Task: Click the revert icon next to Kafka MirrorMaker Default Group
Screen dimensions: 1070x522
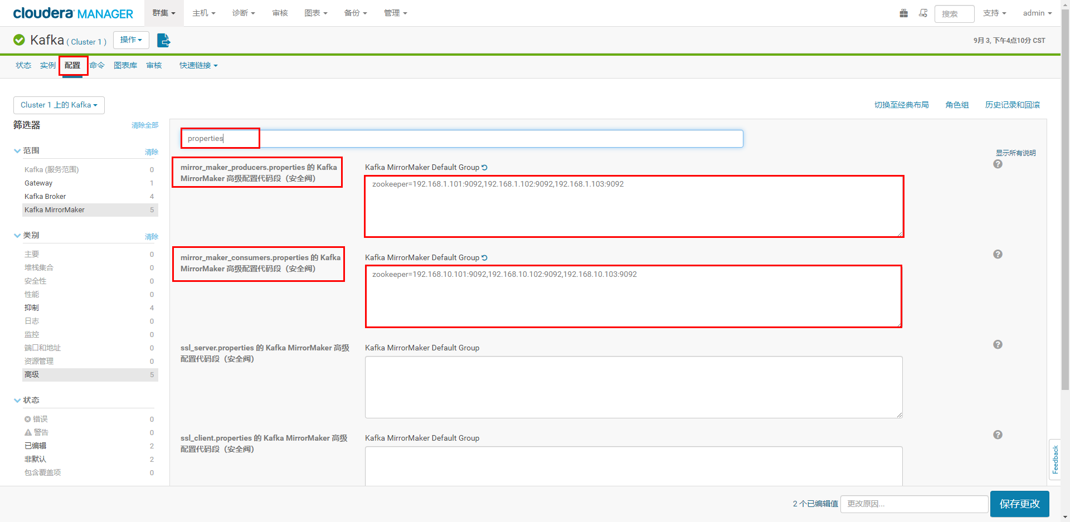Action: 484,167
